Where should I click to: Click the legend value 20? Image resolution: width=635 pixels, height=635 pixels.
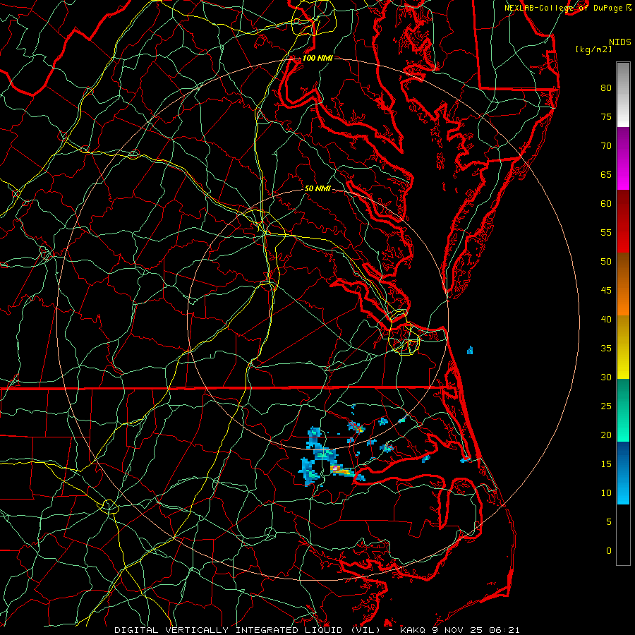tap(606, 435)
